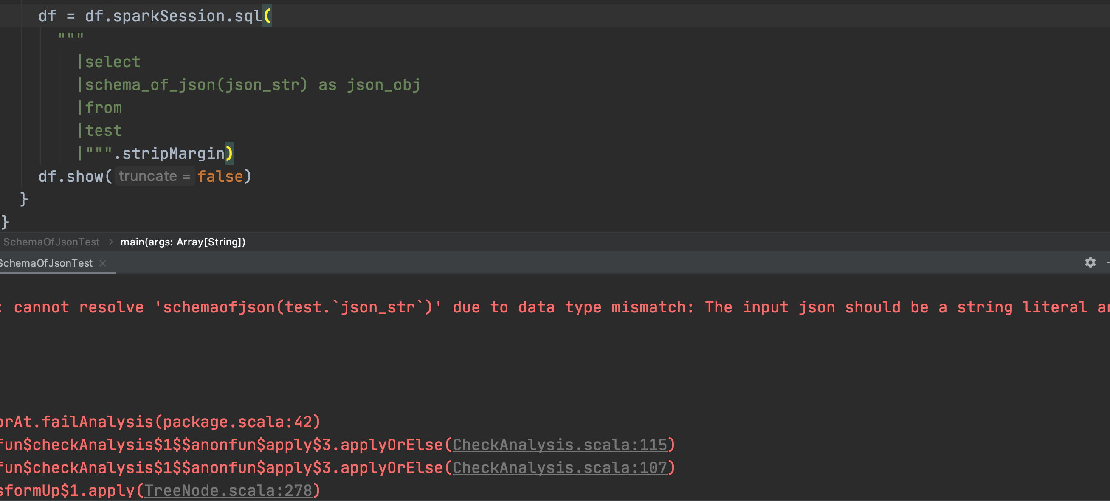Click main(args: Array[String]) breadcrumb
Viewport: 1110px width, 501px height.
183,242
